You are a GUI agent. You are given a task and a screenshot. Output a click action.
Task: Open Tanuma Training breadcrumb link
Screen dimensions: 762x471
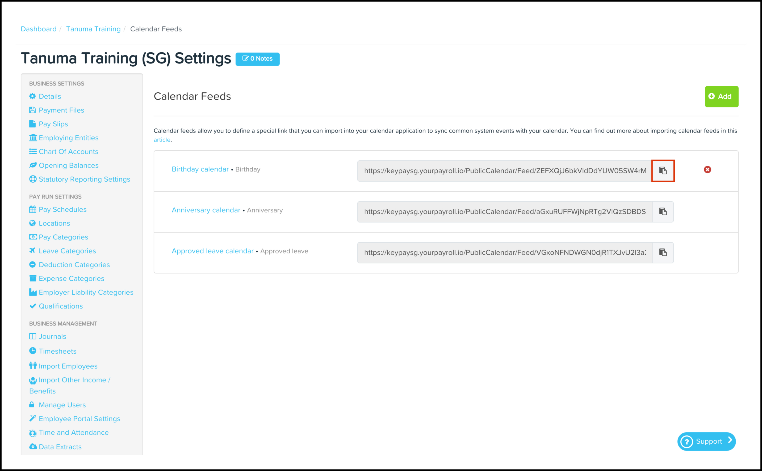pos(93,29)
